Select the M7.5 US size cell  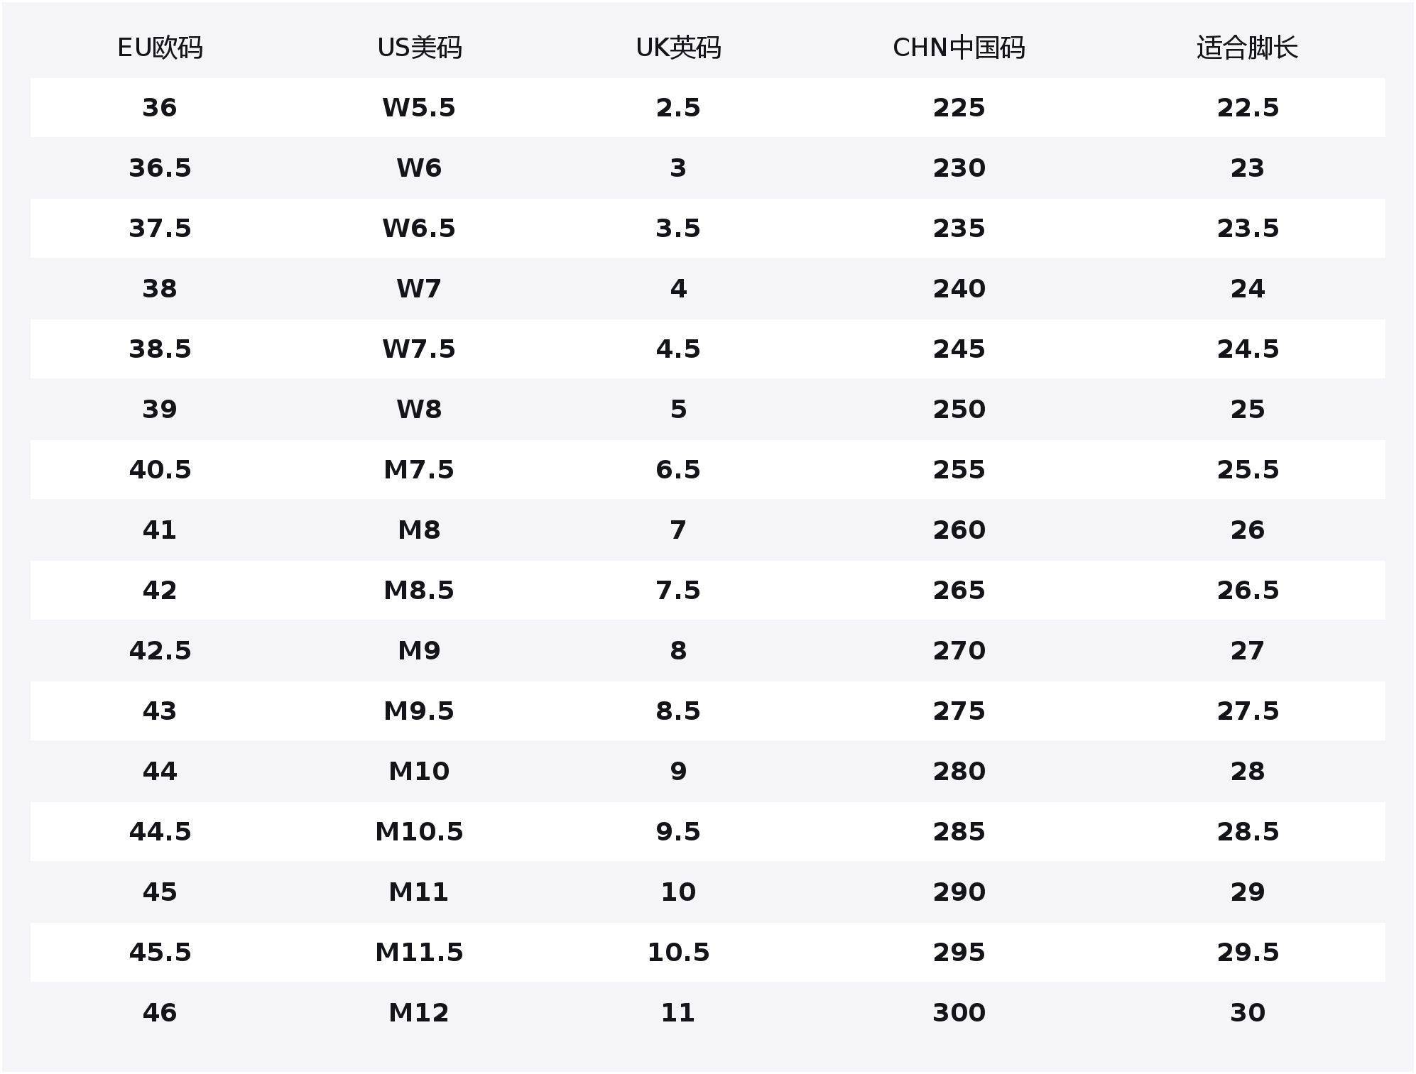coord(419,470)
